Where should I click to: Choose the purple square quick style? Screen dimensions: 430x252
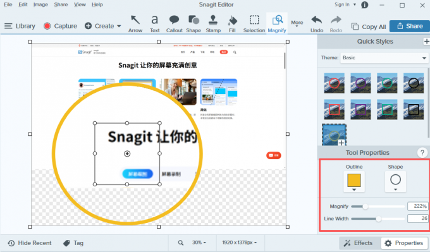coord(360,109)
